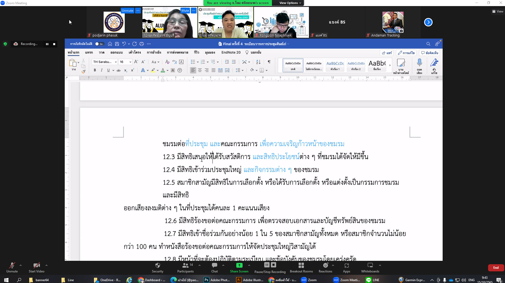
Task: Show paragraph marks with the pilcrow icon
Action: coord(269,62)
